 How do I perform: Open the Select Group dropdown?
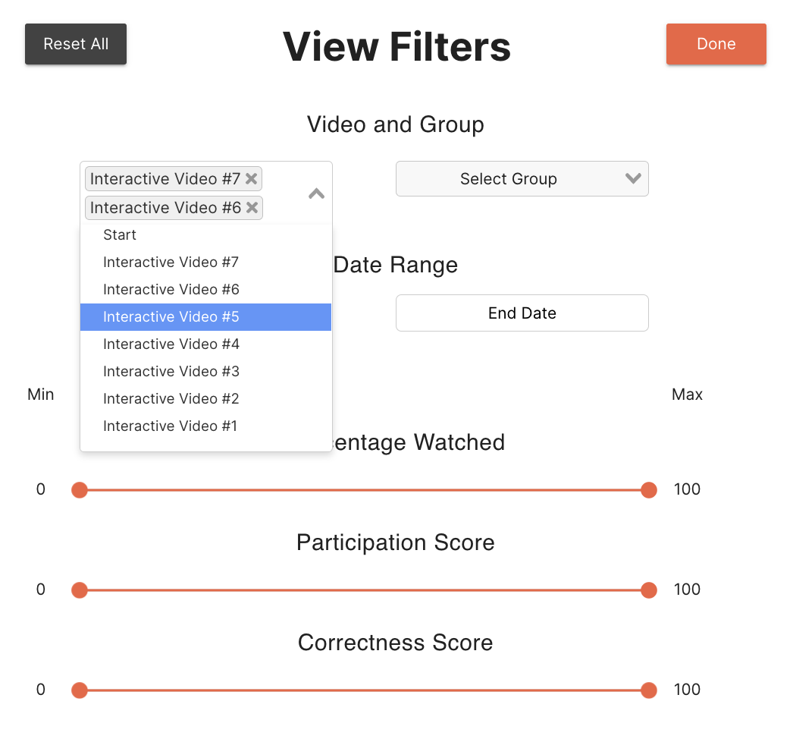coord(509,179)
